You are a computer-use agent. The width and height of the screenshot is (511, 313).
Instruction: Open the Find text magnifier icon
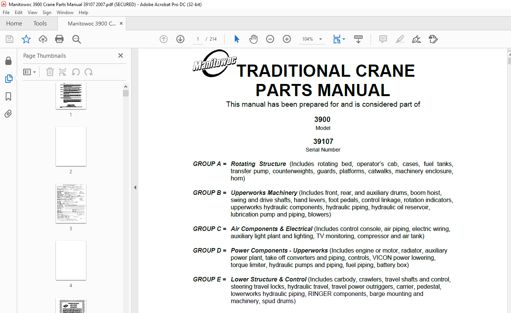[76, 39]
